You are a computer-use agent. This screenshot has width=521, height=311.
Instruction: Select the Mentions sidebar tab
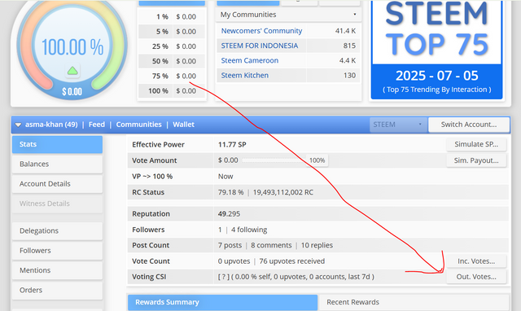click(x=57, y=270)
